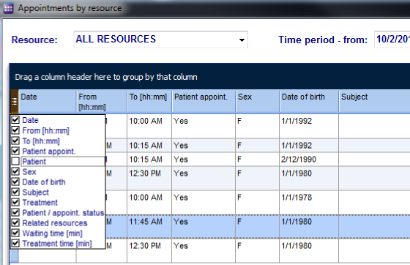Toggle the Sex column checkbox
The image size is (410, 265).
(x=15, y=171)
